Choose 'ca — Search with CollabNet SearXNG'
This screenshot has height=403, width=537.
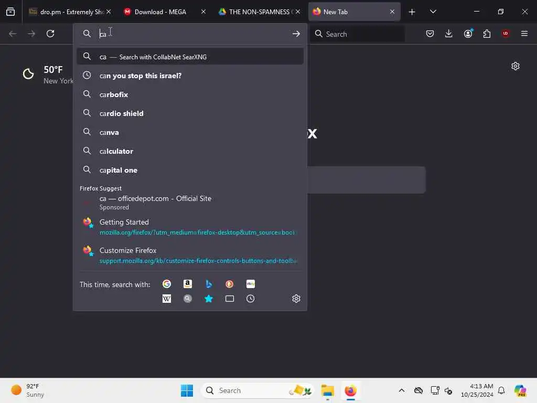pyautogui.click(x=190, y=57)
